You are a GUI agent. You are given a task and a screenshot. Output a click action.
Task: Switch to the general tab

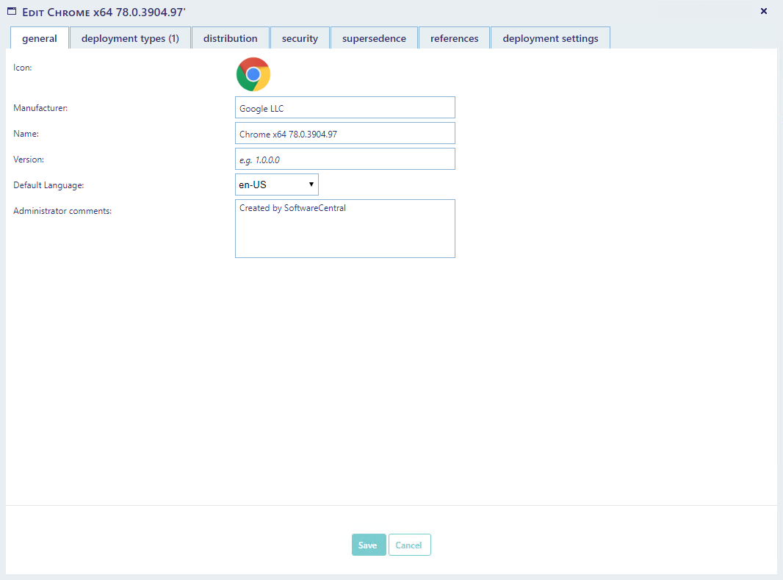coord(40,38)
